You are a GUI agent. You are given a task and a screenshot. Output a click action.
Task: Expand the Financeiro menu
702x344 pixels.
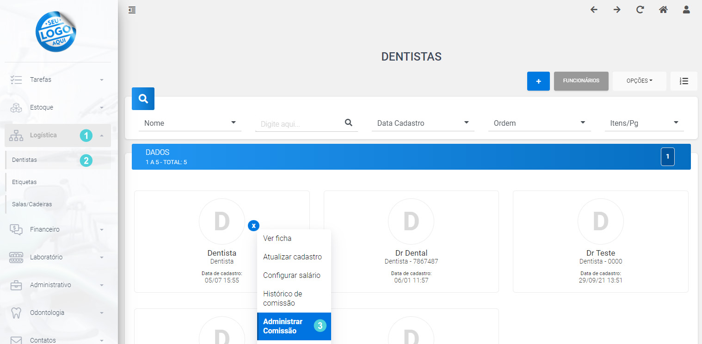(58, 229)
